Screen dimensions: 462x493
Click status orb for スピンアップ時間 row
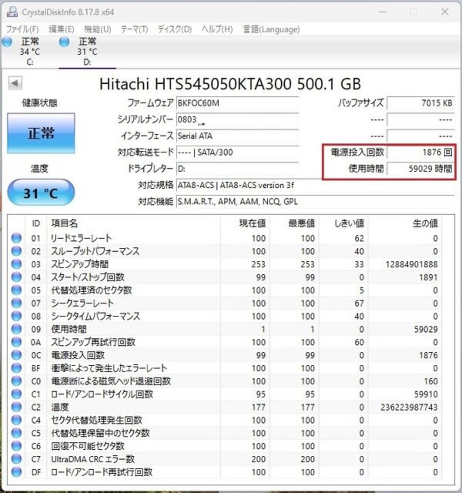[x=16, y=264]
